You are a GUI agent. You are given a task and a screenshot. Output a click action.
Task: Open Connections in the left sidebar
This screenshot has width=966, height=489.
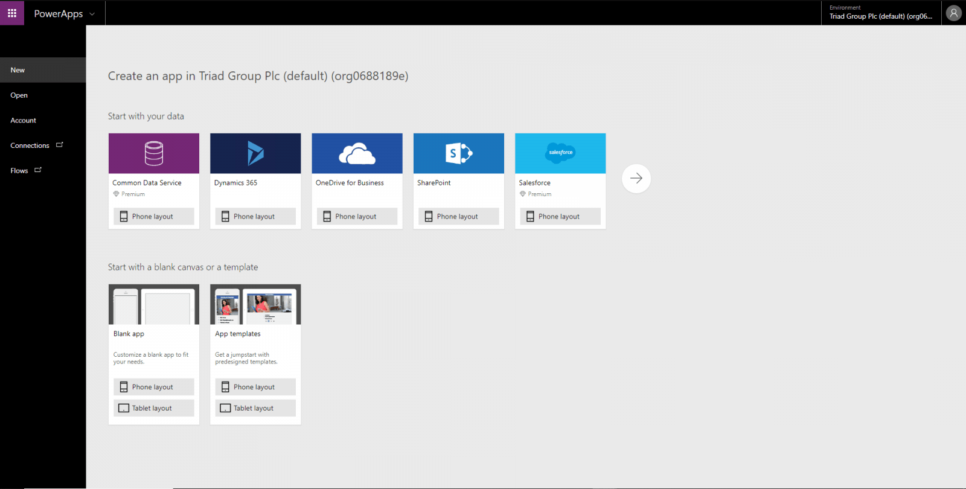point(43,145)
